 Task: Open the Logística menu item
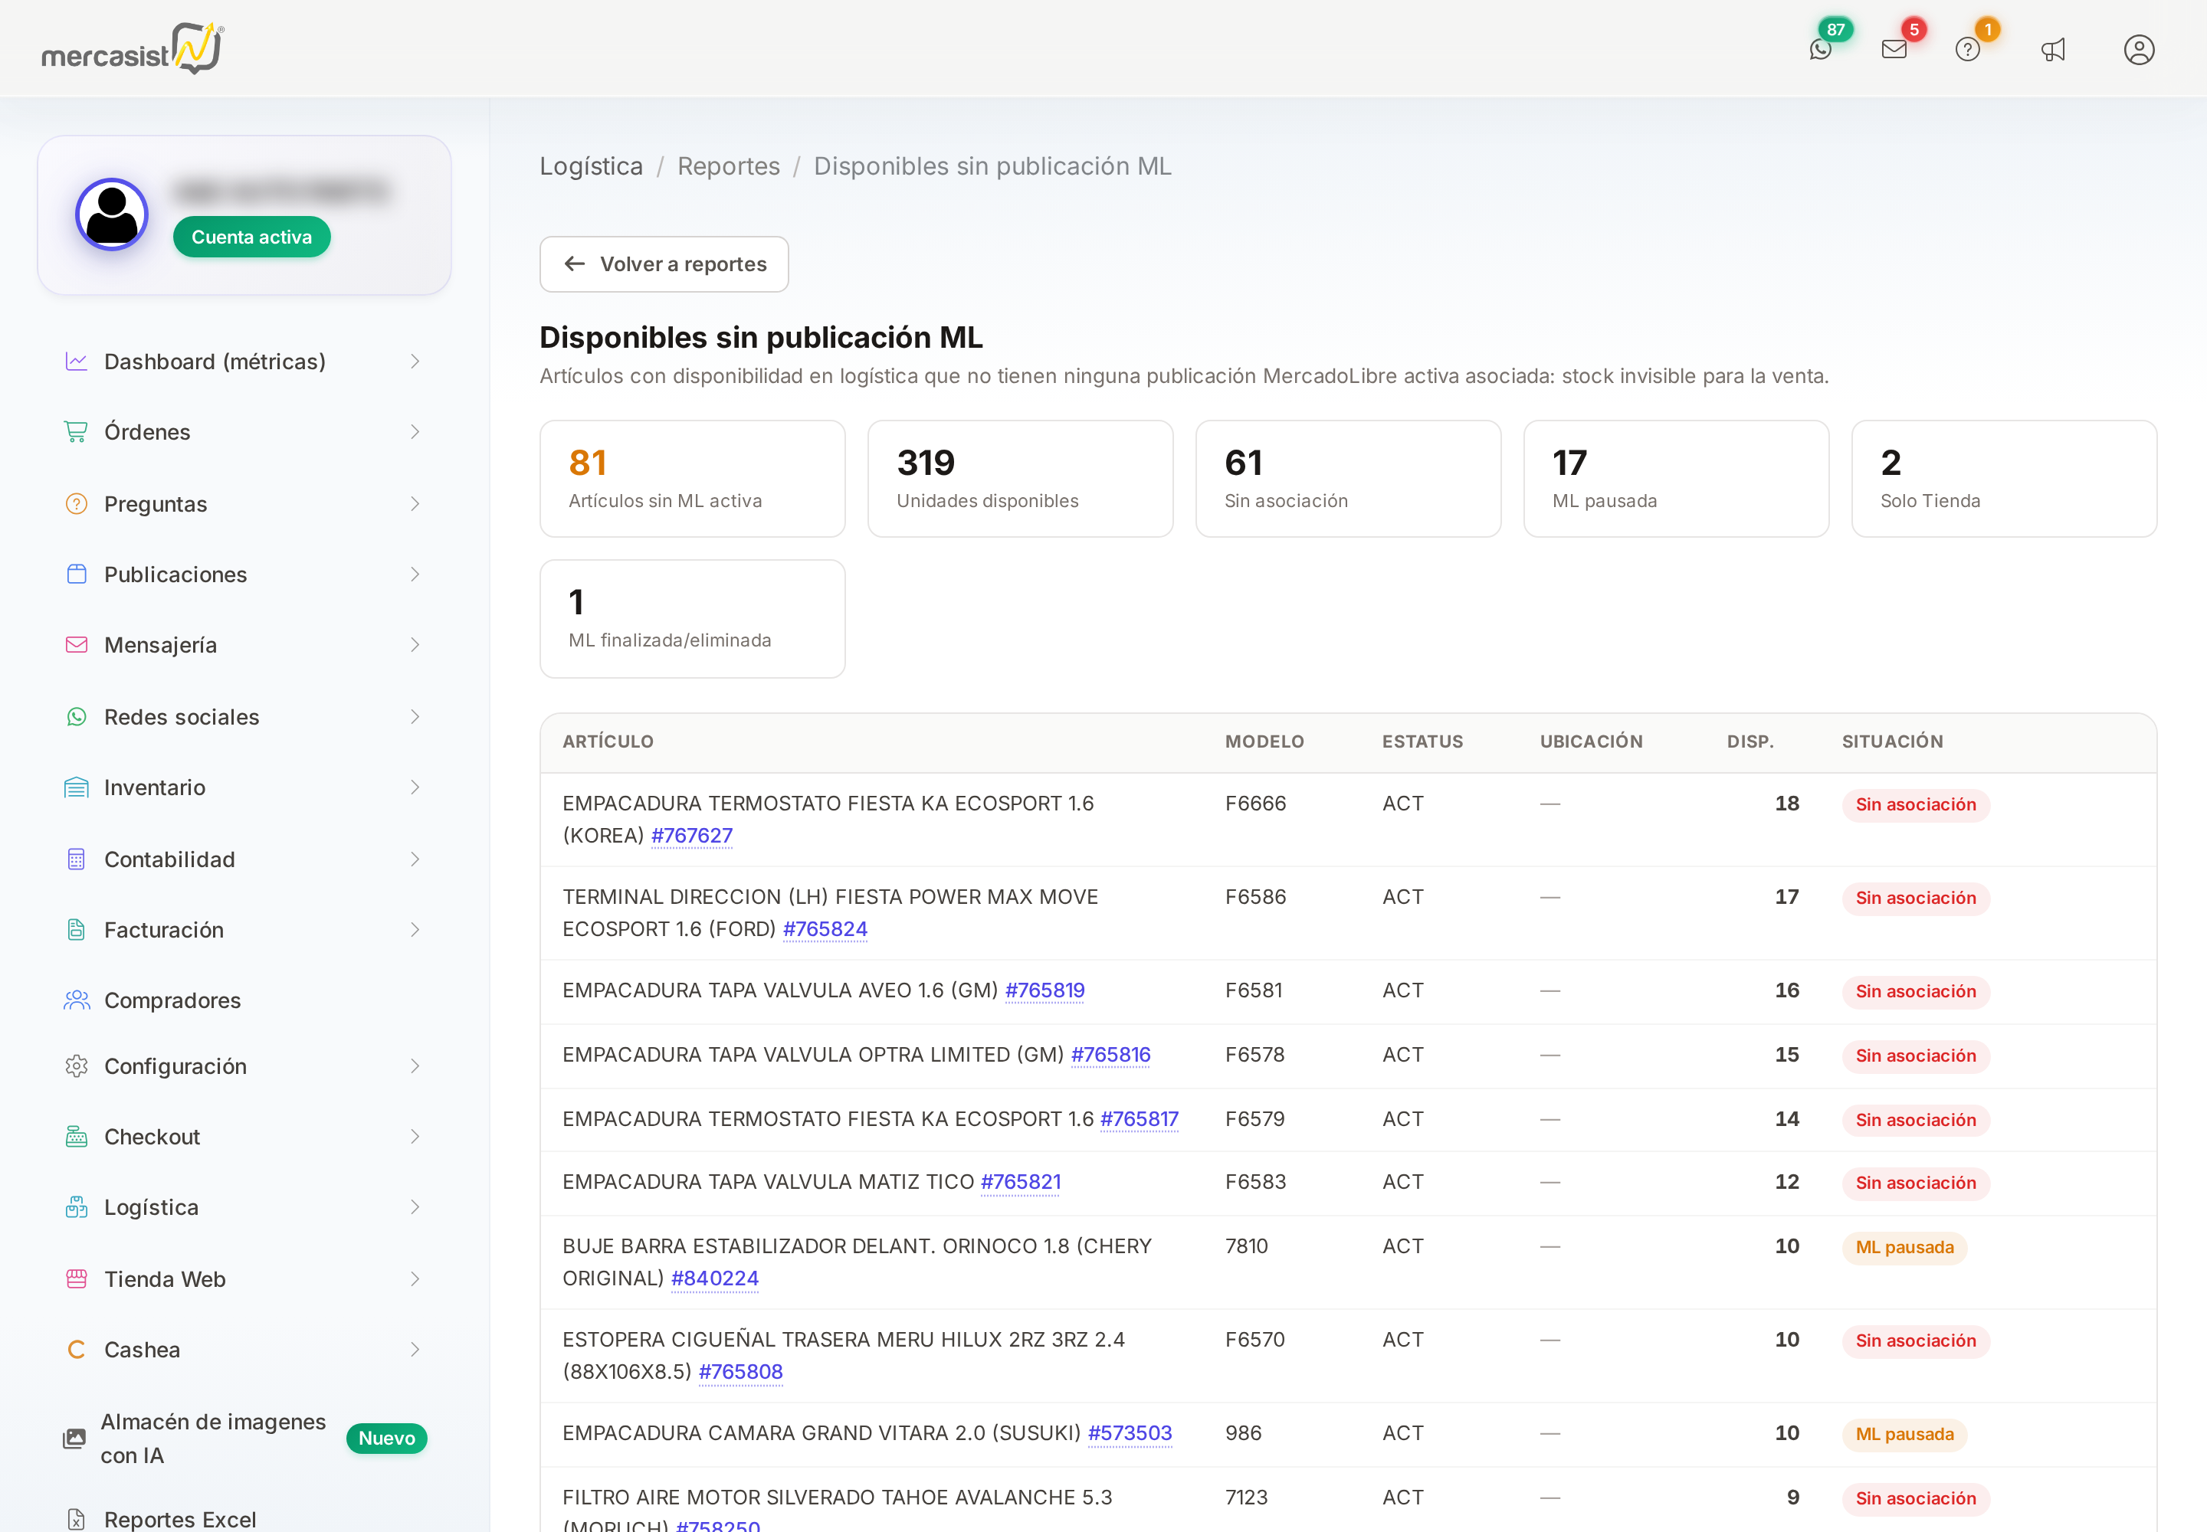pyautogui.click(x=244, y=1207)
